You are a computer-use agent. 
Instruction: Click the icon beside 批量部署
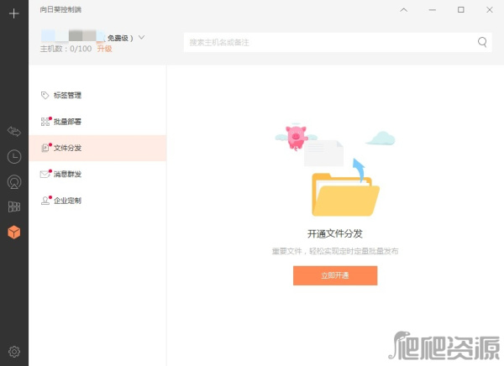click(x=45, y=122)
